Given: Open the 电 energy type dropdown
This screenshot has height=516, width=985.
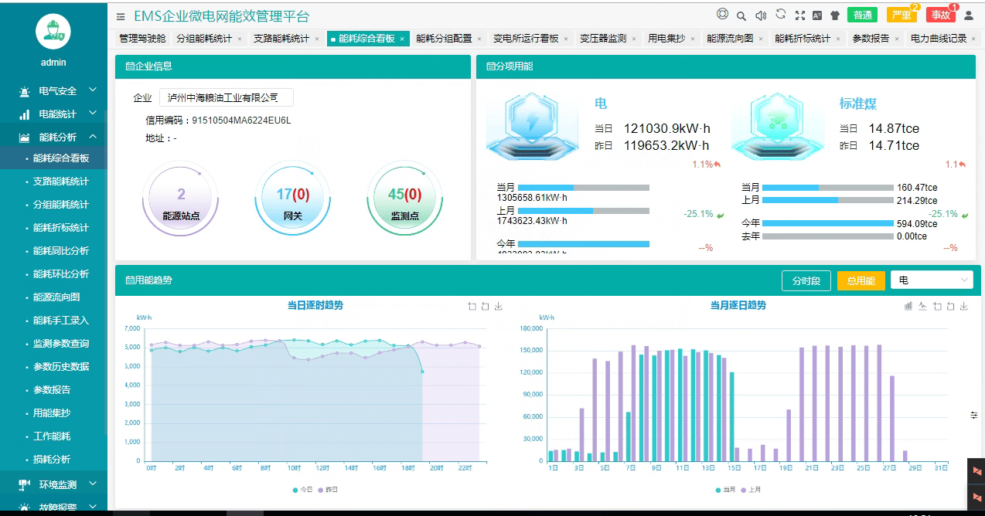Looking at the screenshot, I should [932, 280].
